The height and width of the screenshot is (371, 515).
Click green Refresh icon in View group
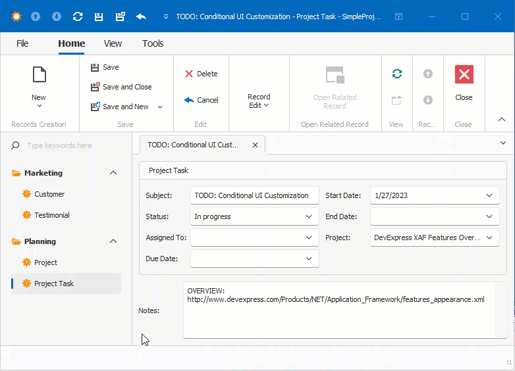(397, 74)
